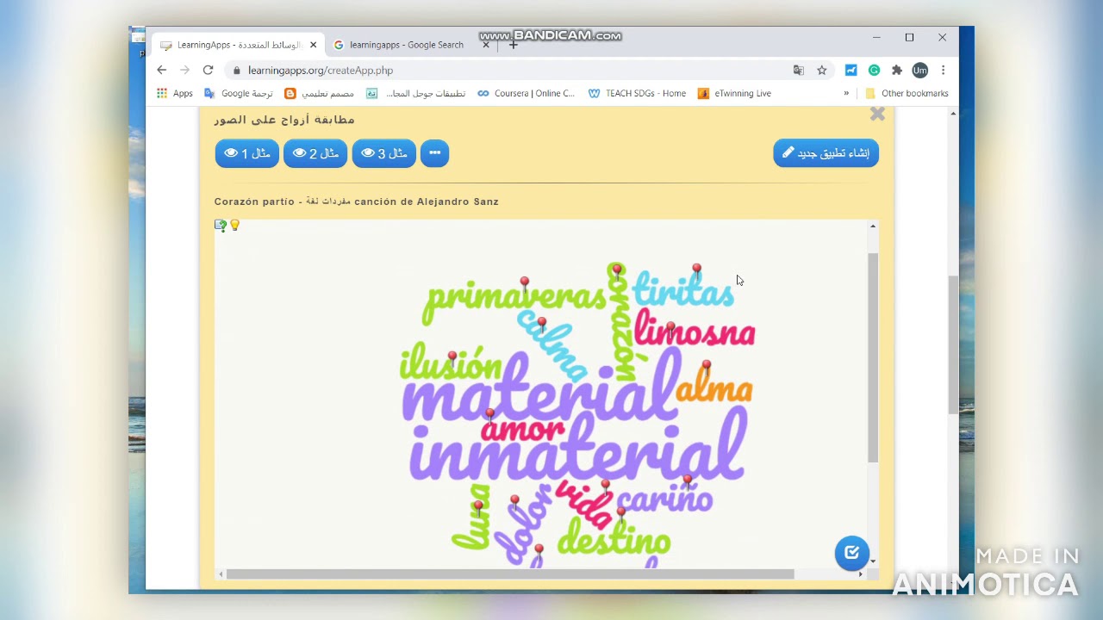Viewport: 1103px width, 620px height.
Task: Close the Google Search tab
Action: coord(486,45)
